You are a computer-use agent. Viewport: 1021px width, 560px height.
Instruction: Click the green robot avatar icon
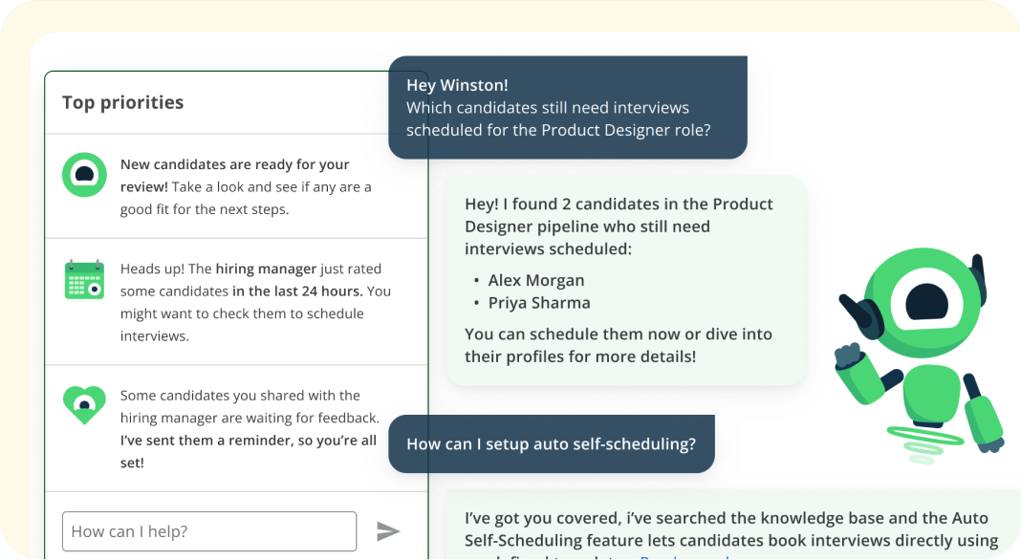pos(85,175)
